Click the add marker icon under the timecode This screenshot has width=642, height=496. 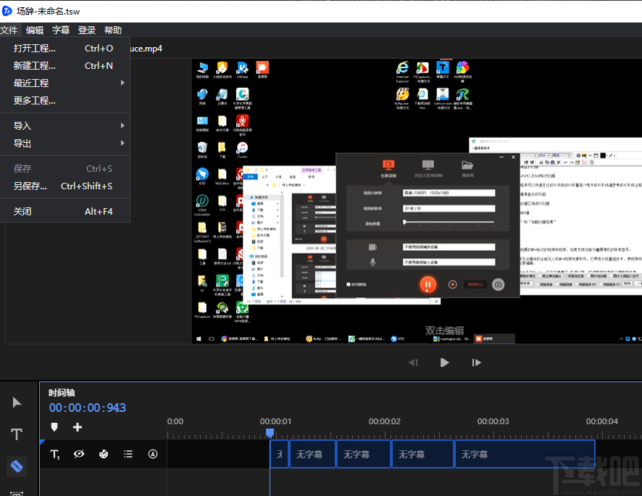[x=54, y=427]
